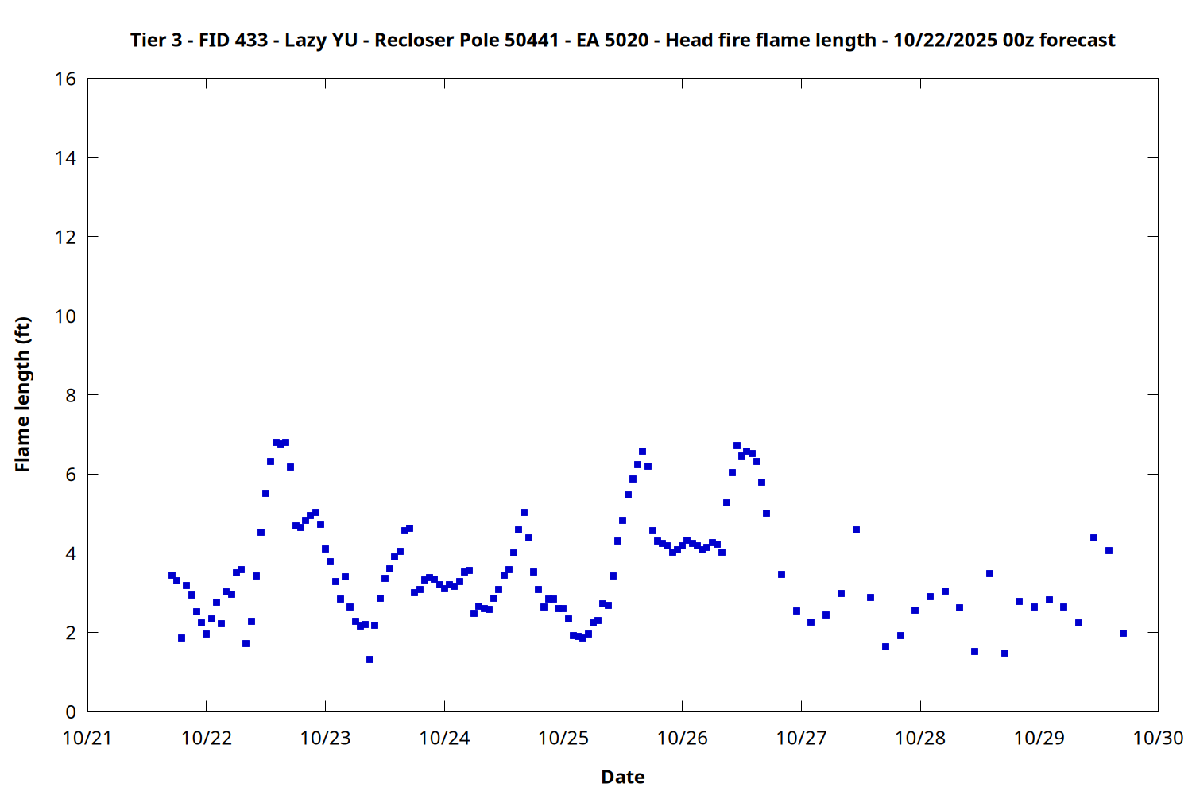Select the 10/29 date tick label

[1039, 739]
